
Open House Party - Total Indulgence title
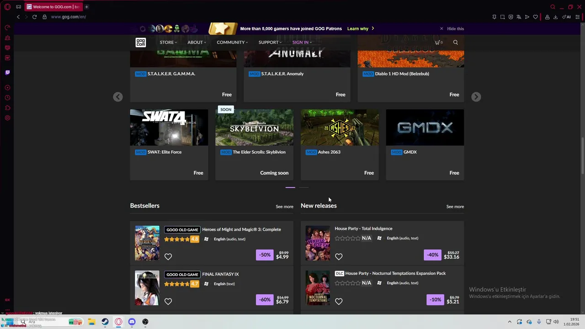pyautogui.click(x=363, y=228)
